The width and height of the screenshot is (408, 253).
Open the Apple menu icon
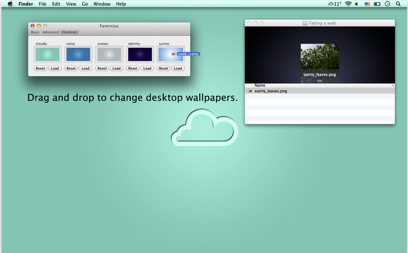pos(10,4)
